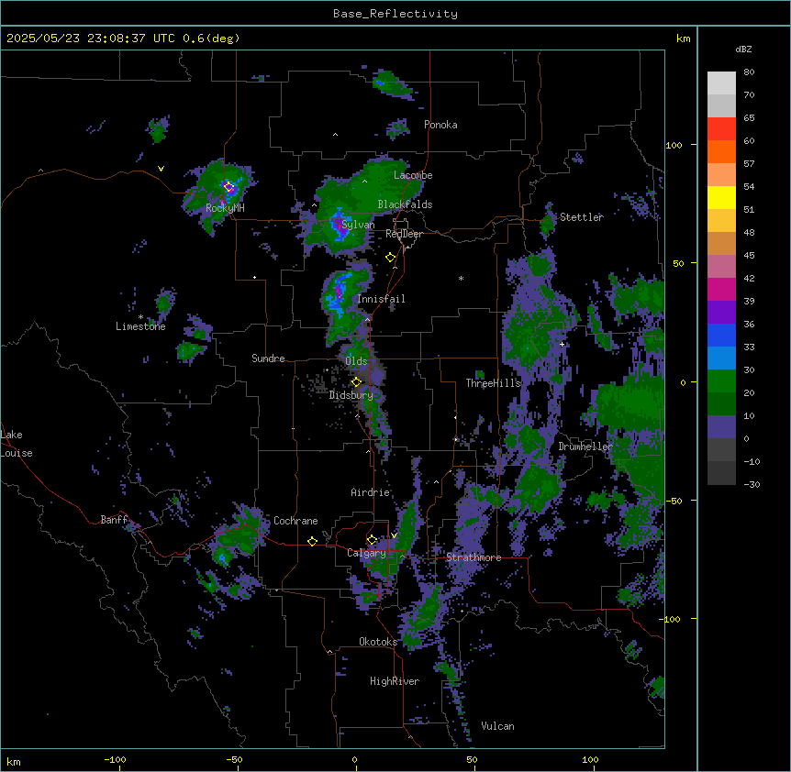Click the yellow diamond marker south of RedDeer
Image resolution: width=791 pixels, height=772 pixels.
coord(391,258)
